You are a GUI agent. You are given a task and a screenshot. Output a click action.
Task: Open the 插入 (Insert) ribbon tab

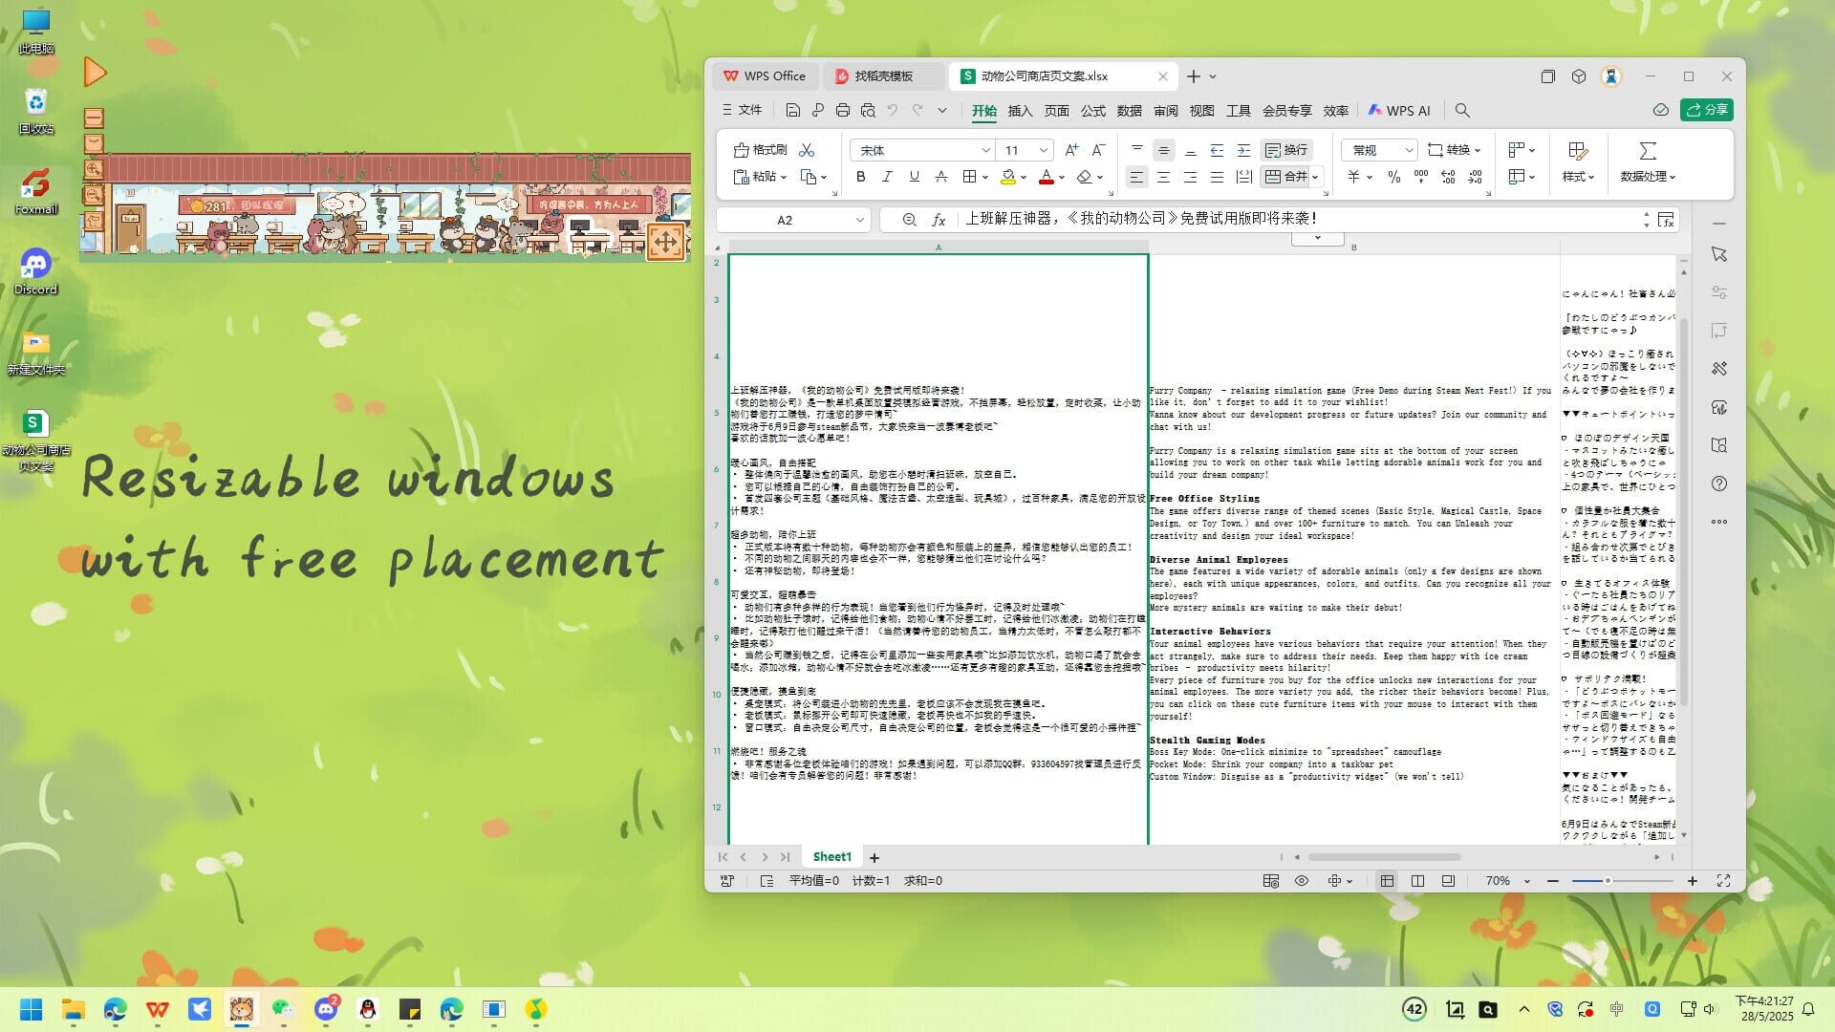pos(1020,111)
